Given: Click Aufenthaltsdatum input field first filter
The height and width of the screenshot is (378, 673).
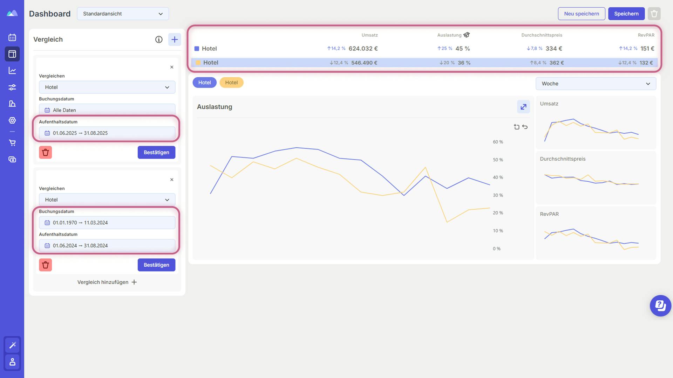Looking at the screenshot, I should (x=107, y=133).
